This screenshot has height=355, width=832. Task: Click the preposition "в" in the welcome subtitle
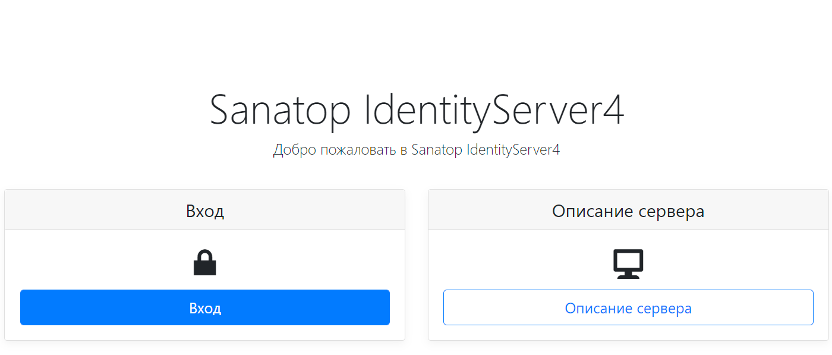pyautogui.click(x=404, y=150)
